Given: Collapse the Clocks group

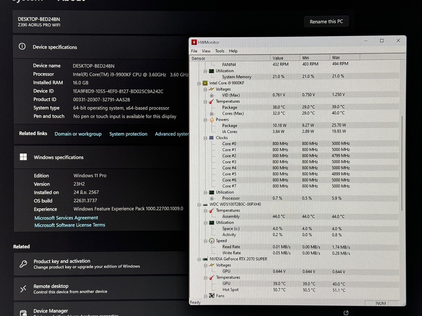Looking at the screenshot, I should 205,138.
